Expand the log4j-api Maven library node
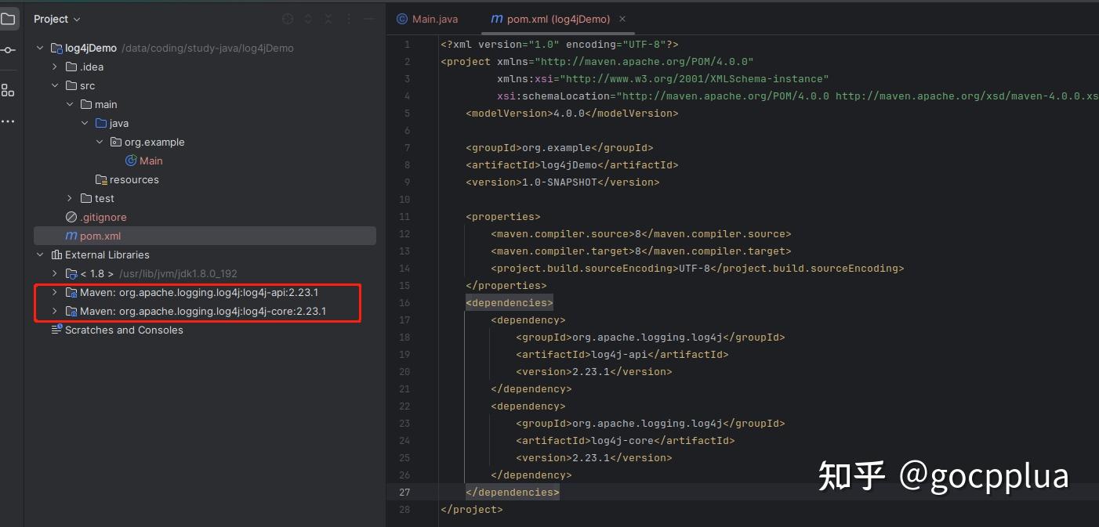1099x527 pixels. (53, 292)
